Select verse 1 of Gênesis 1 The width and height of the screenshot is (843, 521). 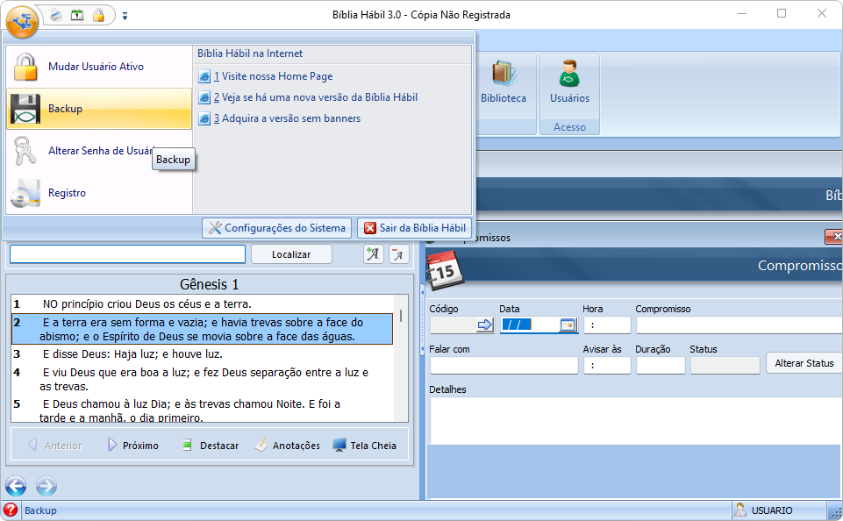[x=202, y=303]
